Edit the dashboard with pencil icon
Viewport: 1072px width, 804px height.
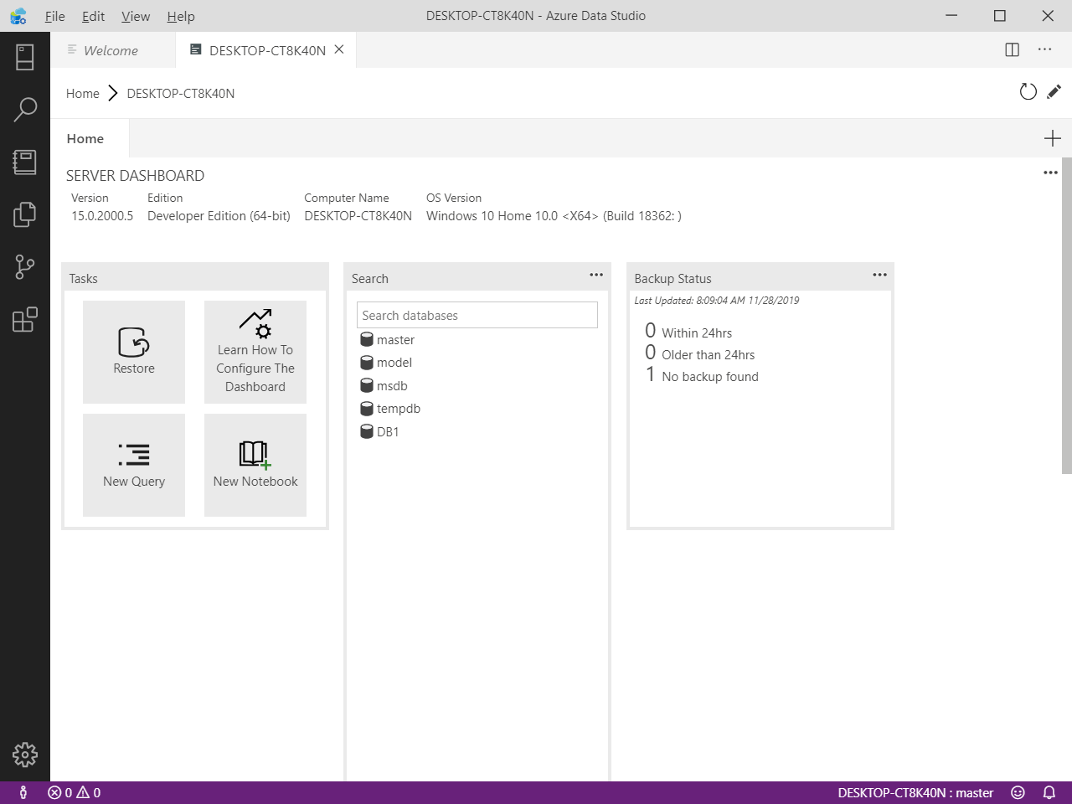coord(1054,91)
